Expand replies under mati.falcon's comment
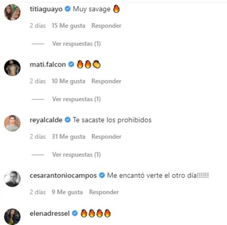This screenshot has width=227, height=225. [76, 99]
